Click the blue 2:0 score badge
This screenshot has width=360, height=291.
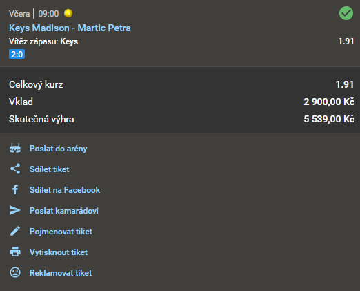click(17, 55)
